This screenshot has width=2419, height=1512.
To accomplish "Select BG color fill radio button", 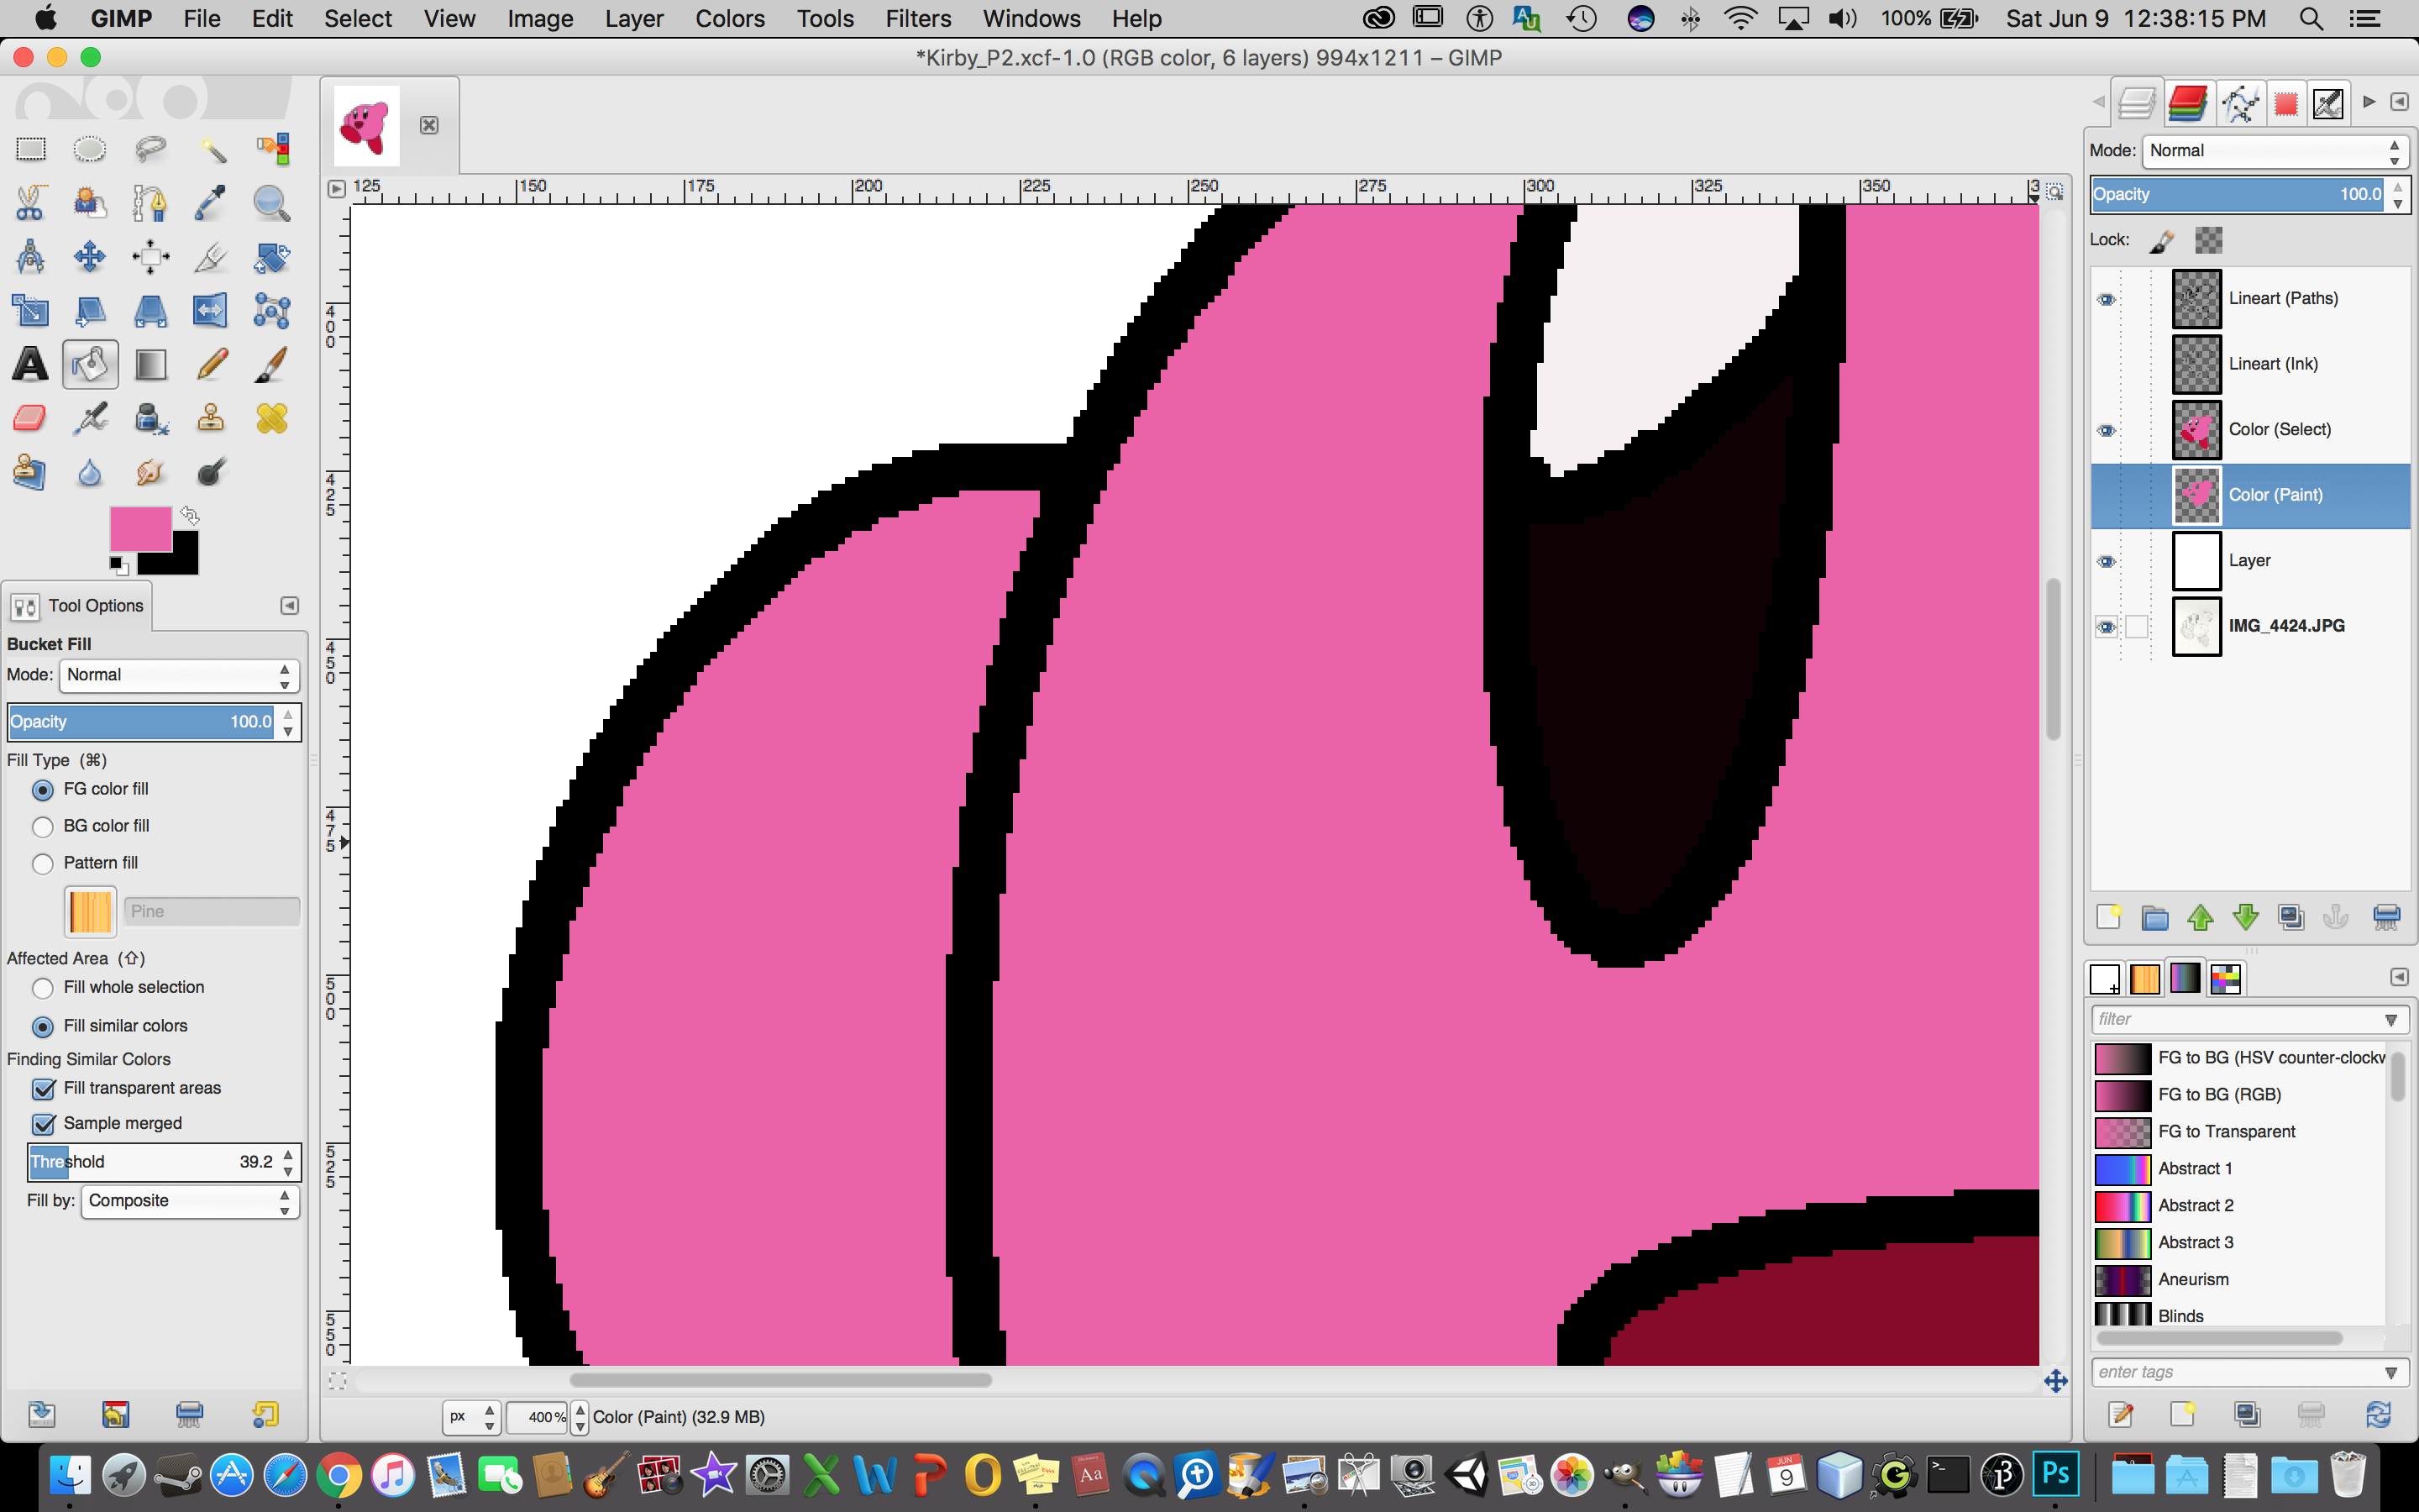I will pyautogui.click(x=42, y=827).
